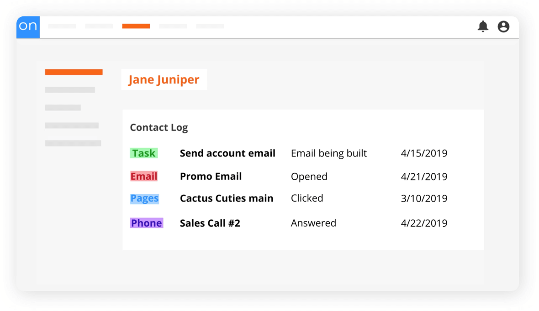Select the blue Pages tag icon
The image size is (539, 311).
point(144,198)
